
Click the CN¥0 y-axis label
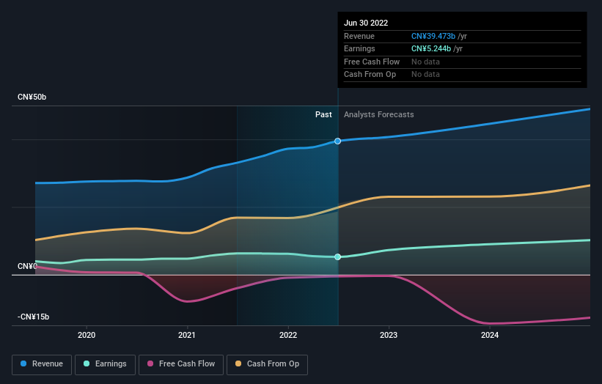27,266
